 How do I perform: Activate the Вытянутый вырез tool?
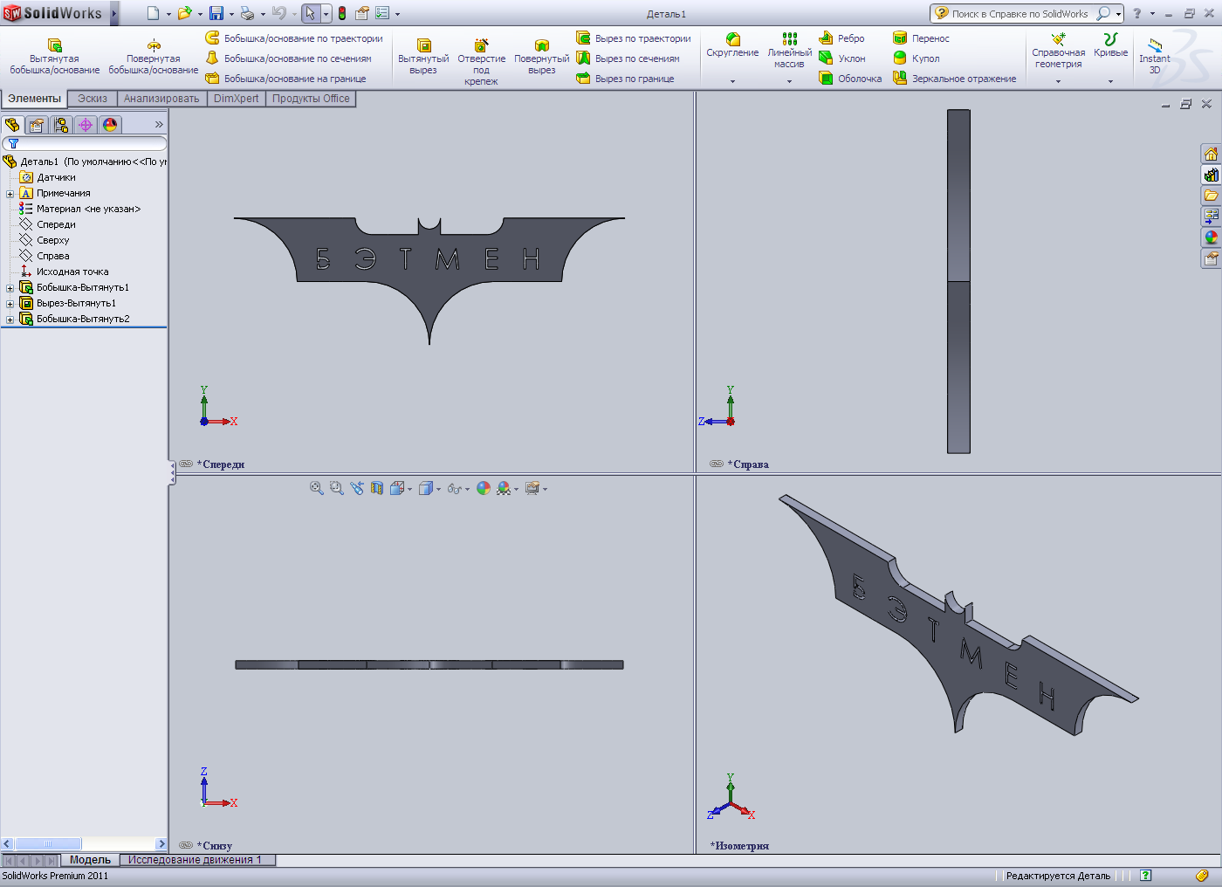tap(423, 56)
